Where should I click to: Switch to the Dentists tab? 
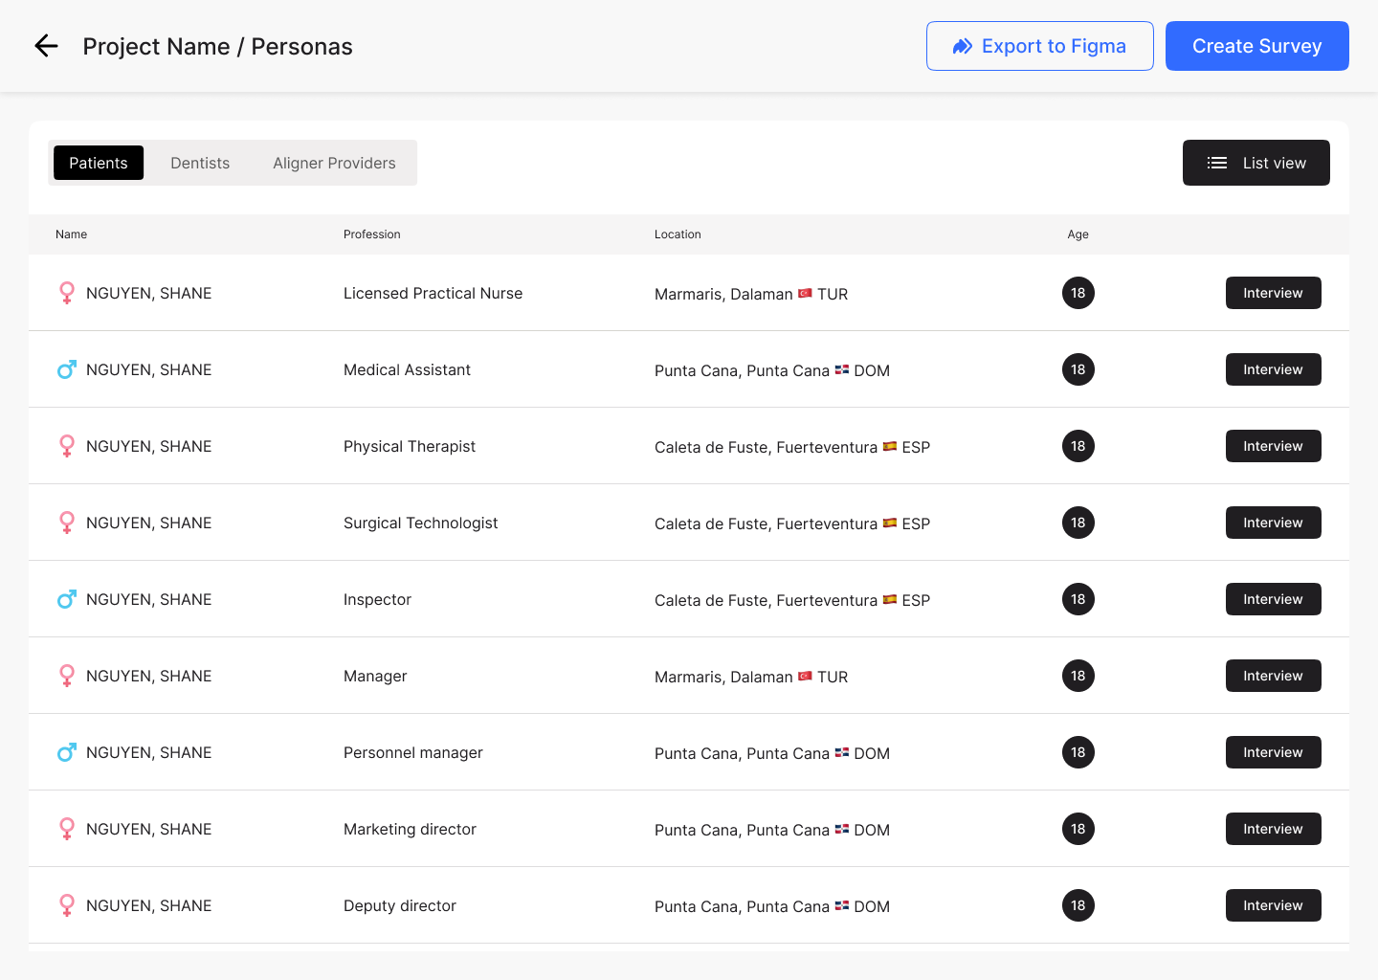200,163
